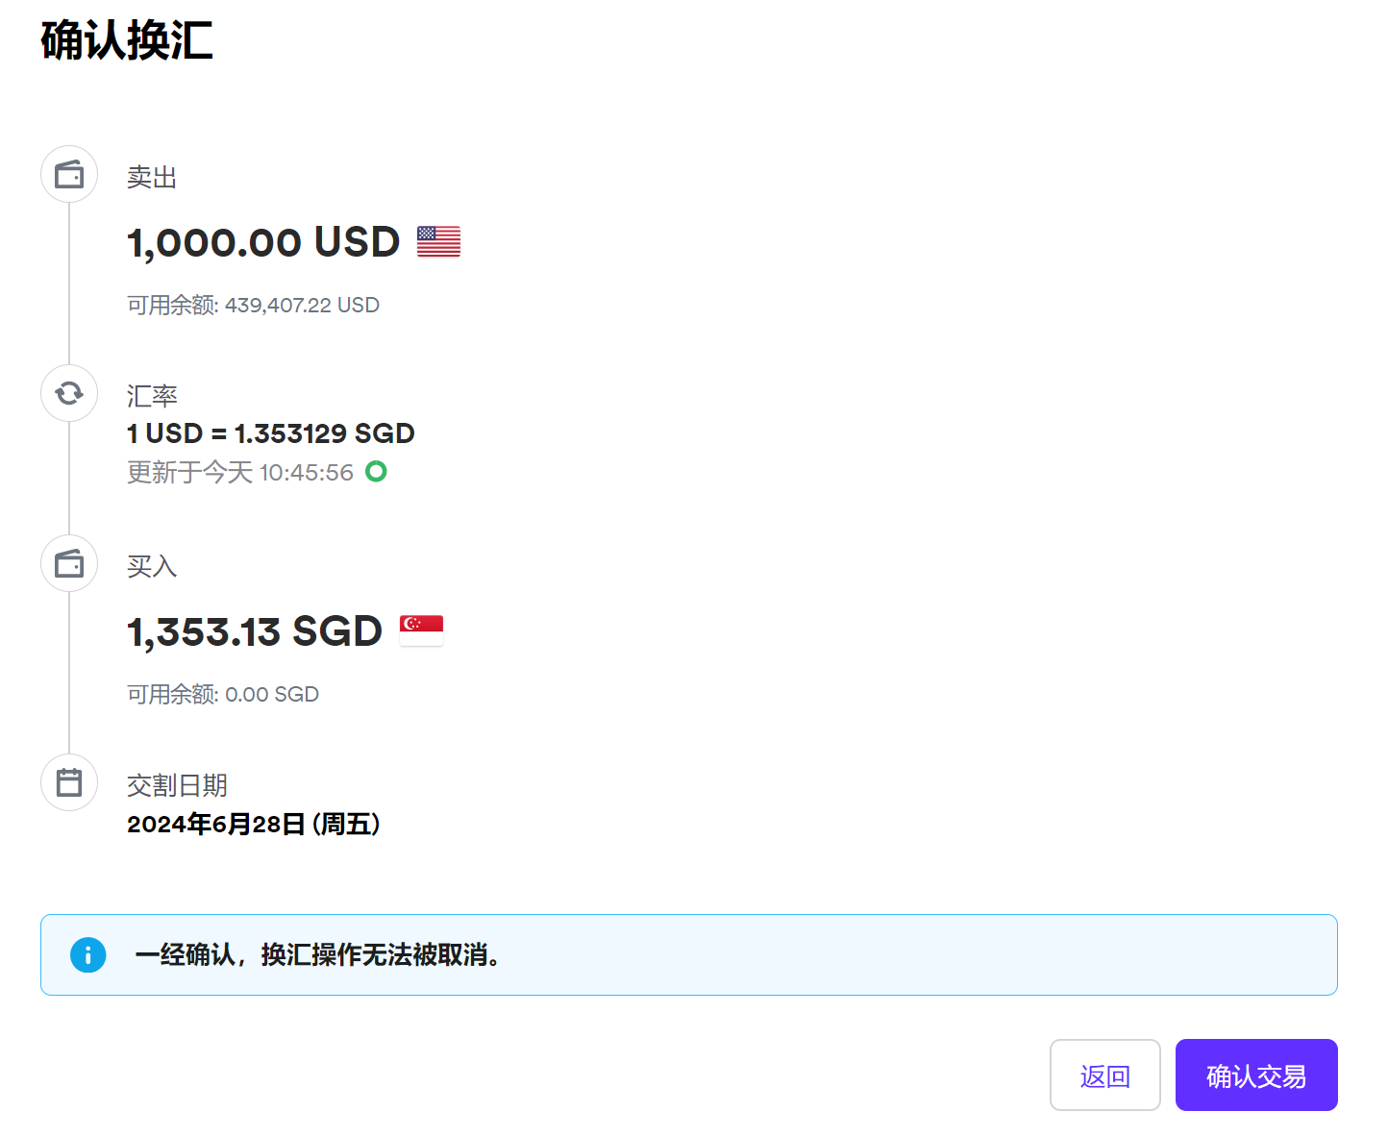Click the exchange rate 1 USD = 1.353129 SGD
The height and width of the screenshot is (1136, 1388).
click(x=270, y=433)
